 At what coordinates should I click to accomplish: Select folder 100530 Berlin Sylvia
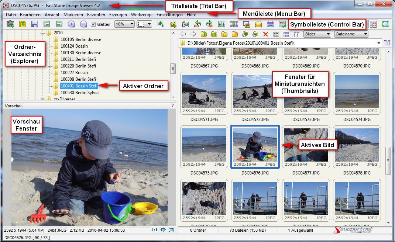(x=79, y=93)
